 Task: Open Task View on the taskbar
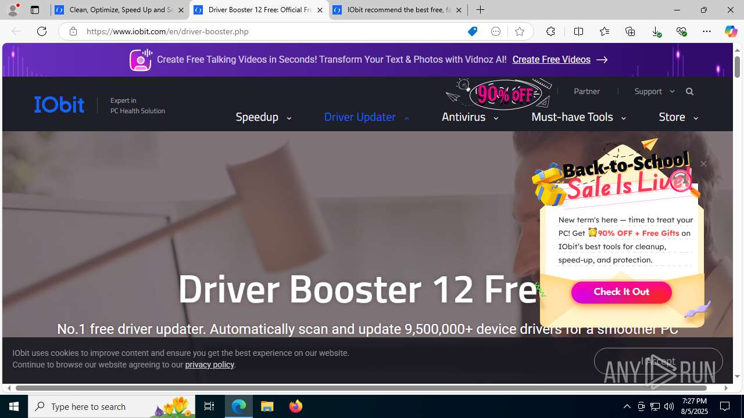(209, 406)
